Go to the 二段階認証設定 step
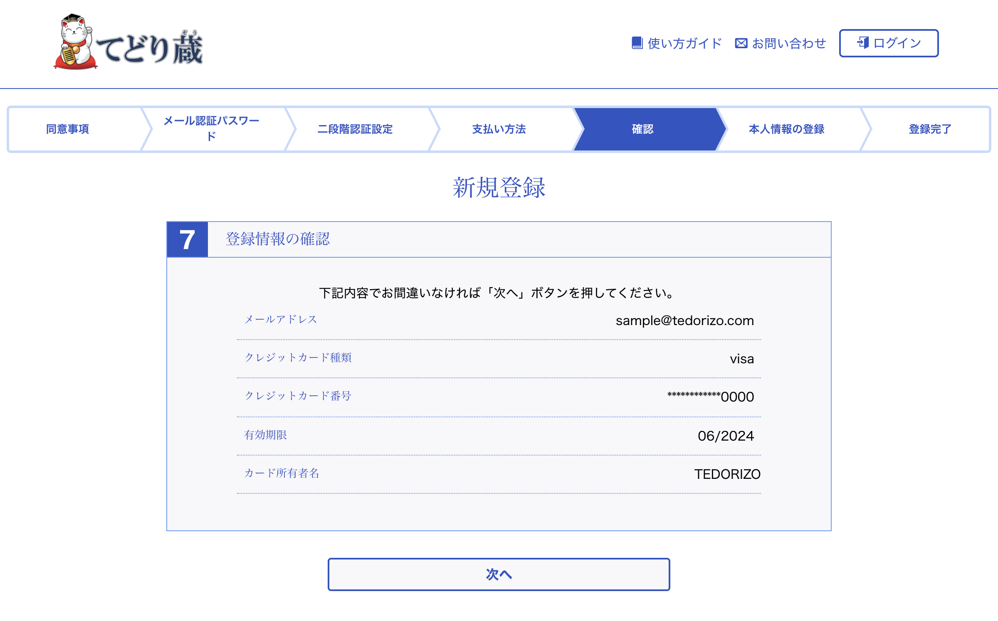This screenshot has width=998, height=621. click(x=355, y=129)
